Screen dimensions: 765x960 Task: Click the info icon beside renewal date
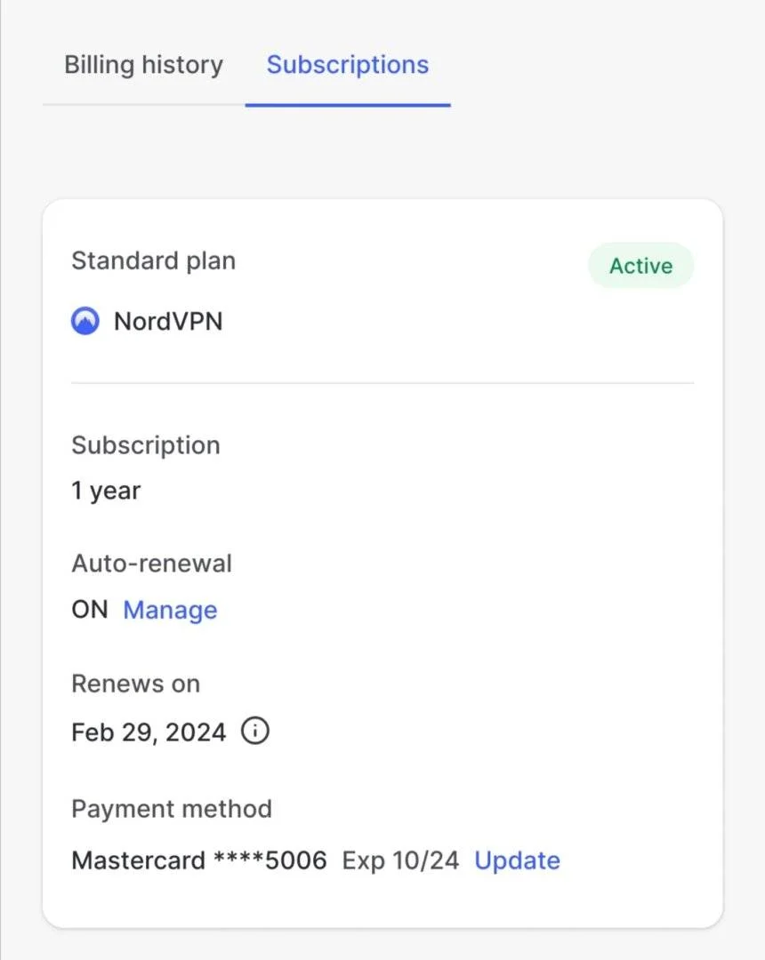(x=254, y=731)
